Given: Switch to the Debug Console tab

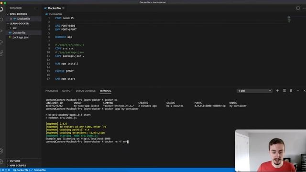Looking at the screenshot, I should coord(86,91).
